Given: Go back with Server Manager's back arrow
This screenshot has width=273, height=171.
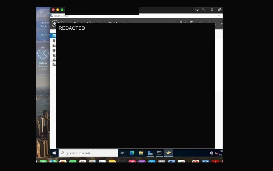Looking at the screenshot, I should click(54, 24).
